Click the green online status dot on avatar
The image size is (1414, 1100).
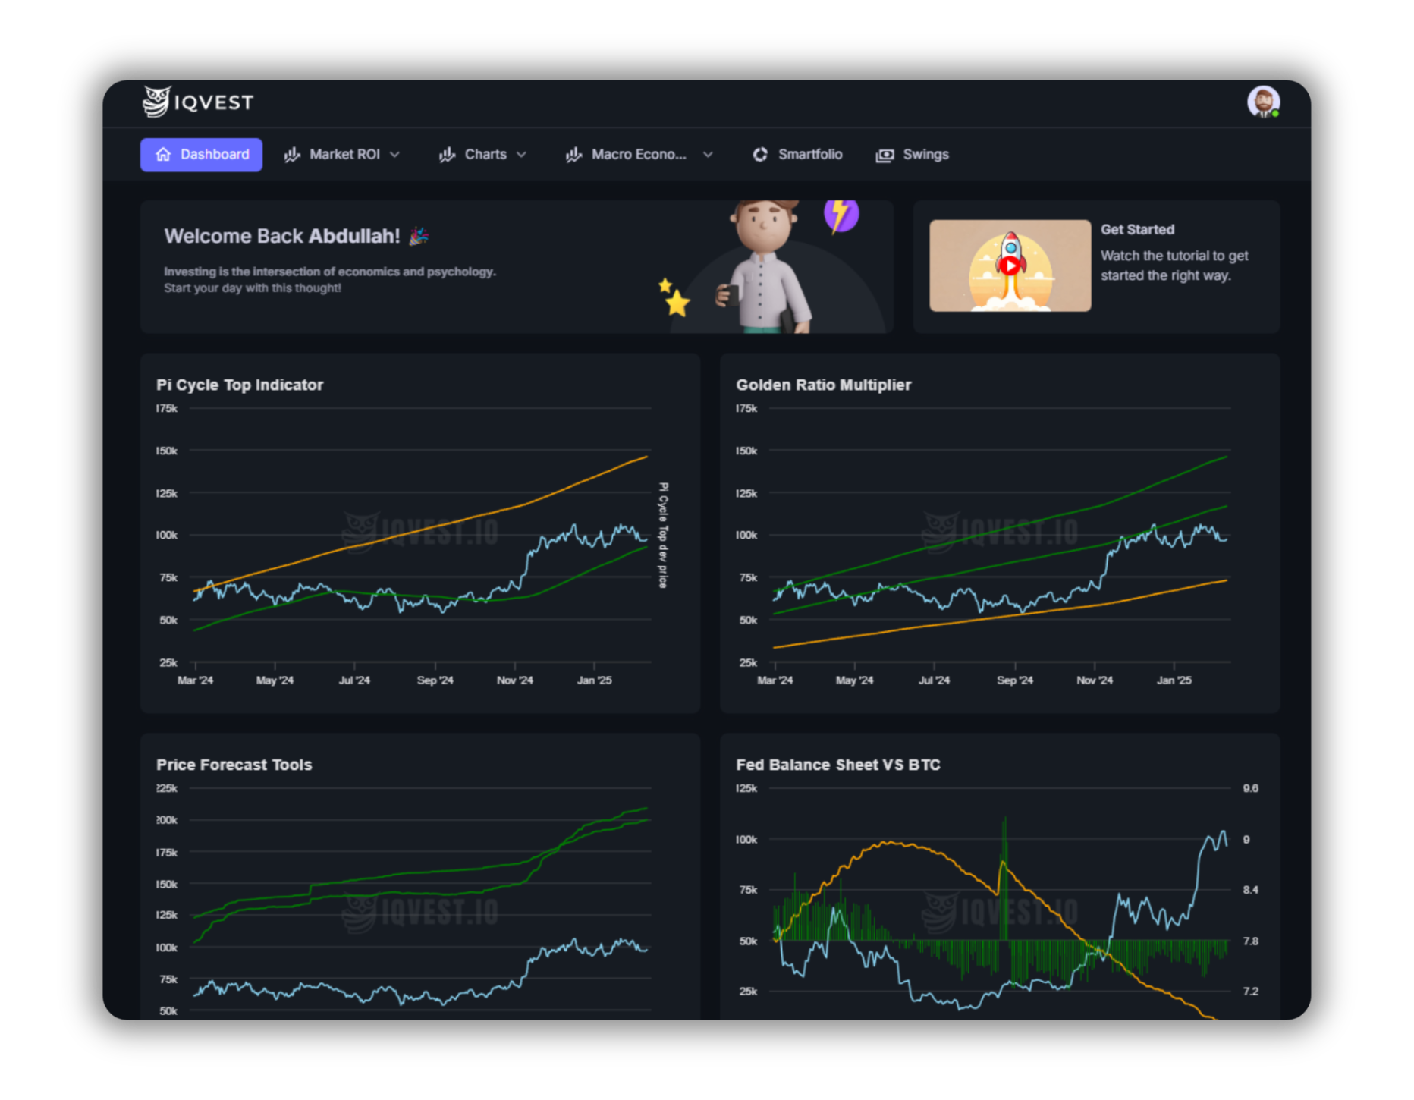1276,112
